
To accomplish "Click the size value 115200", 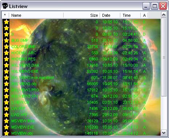I will pyautogui.click(x=91, y=127).
